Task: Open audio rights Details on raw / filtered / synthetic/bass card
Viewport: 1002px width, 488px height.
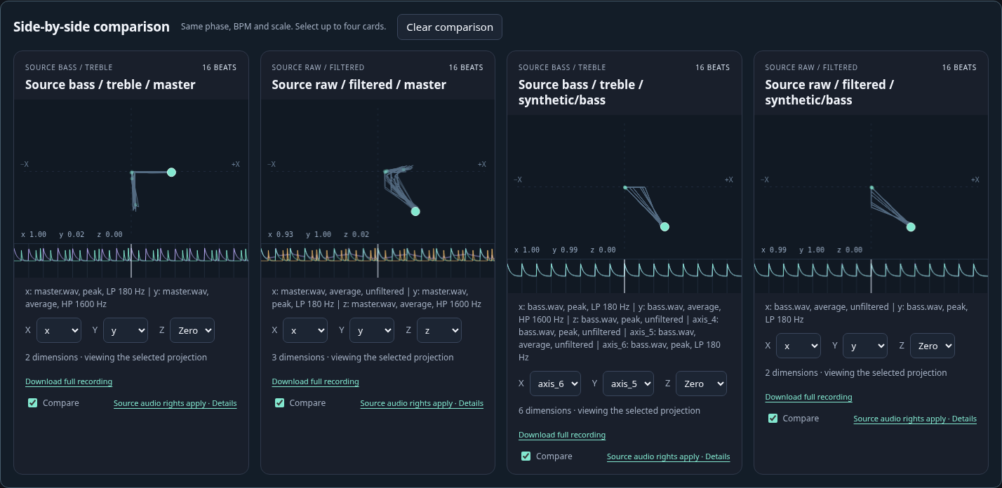Action: click(915, 419)
